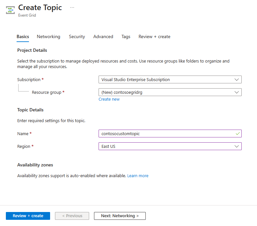Click the East US region field
This screenshot has width=257, height=226.
point(170,146)
